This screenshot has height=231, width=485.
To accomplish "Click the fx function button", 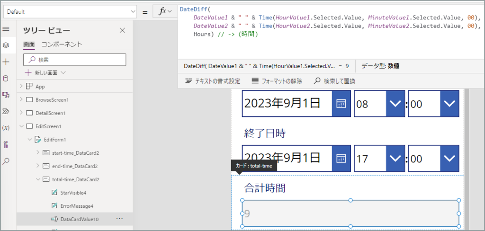I will tap(165, 11).
